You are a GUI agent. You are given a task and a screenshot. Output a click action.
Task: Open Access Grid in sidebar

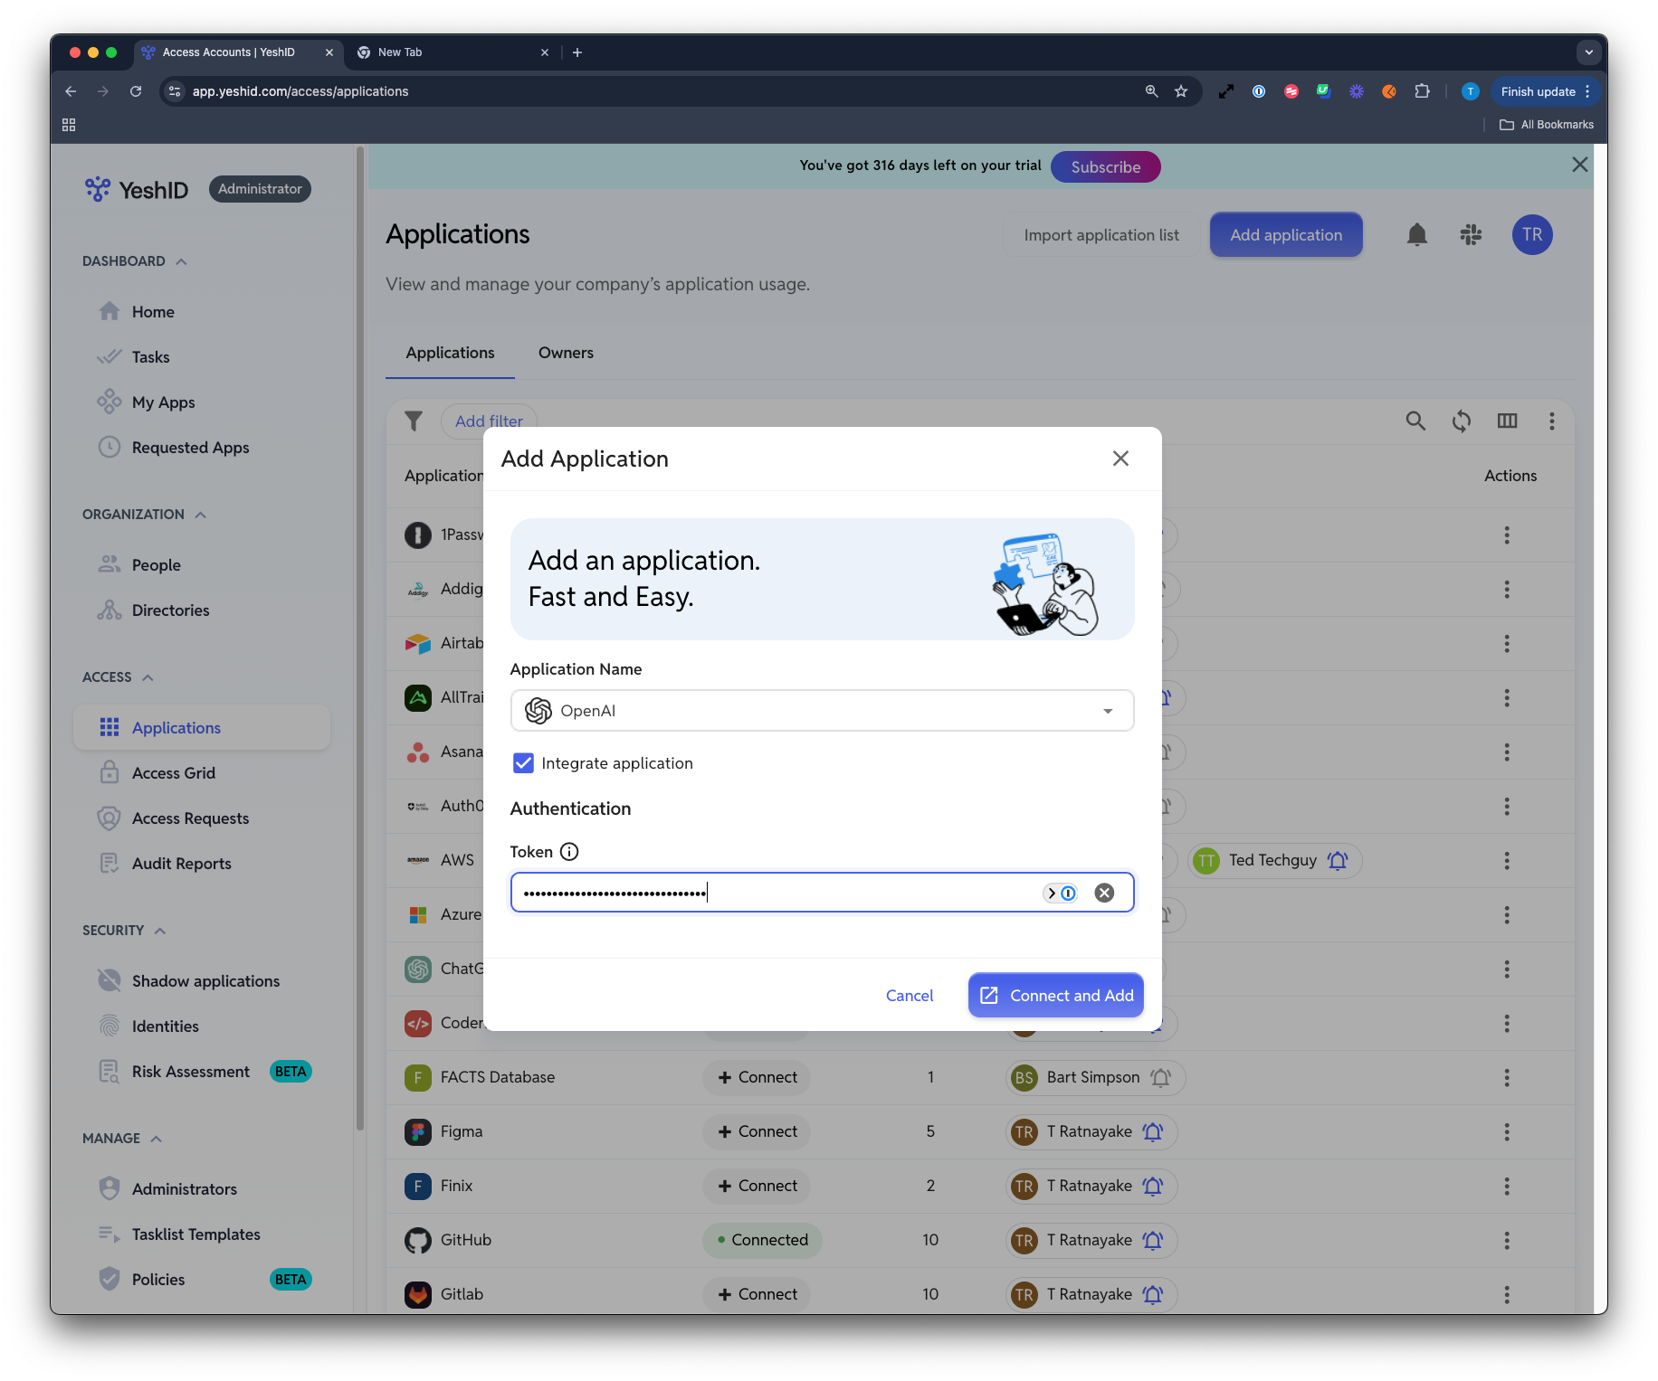[x=174, y=773]
